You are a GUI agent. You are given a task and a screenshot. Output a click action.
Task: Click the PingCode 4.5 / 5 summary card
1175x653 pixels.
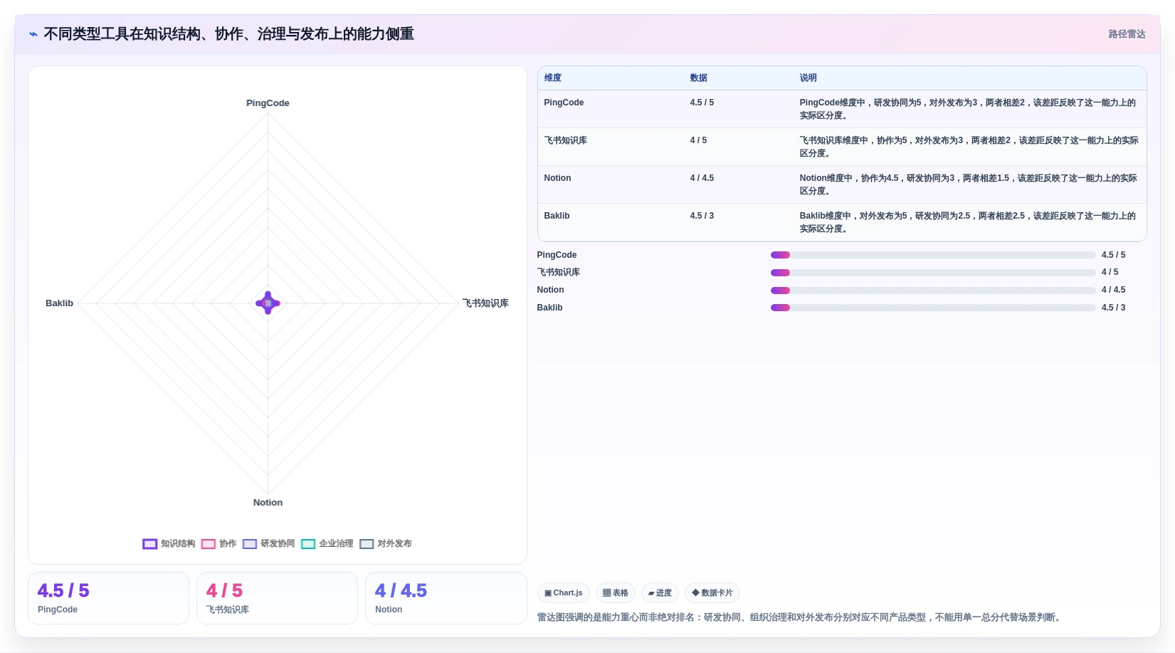click(108, 598)
